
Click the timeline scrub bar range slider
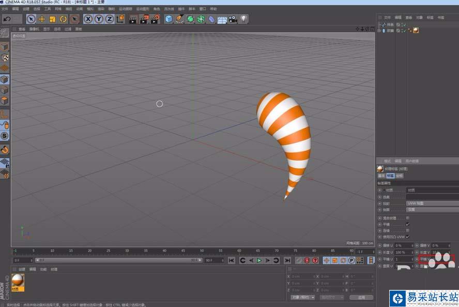119,260
